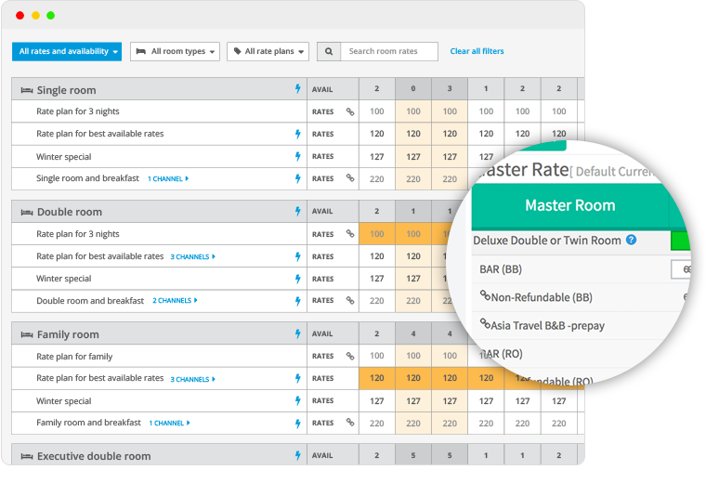The height and width of the screenshot is (483, 706).
Task: Click green macOS maximize window button
Action: (x=50, y=15)
